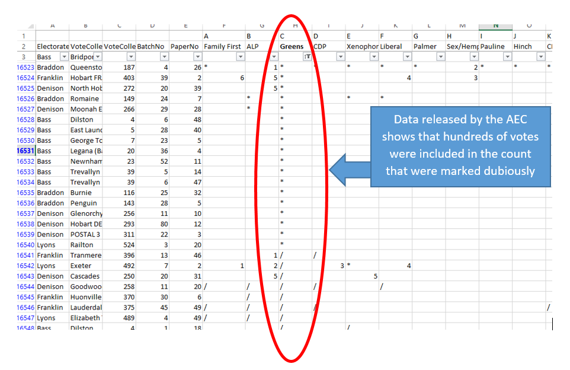This screenshot has height=370, width=570.
Task: Open the Sex/Hemp column filter dropdown
Action: [474, 57]
